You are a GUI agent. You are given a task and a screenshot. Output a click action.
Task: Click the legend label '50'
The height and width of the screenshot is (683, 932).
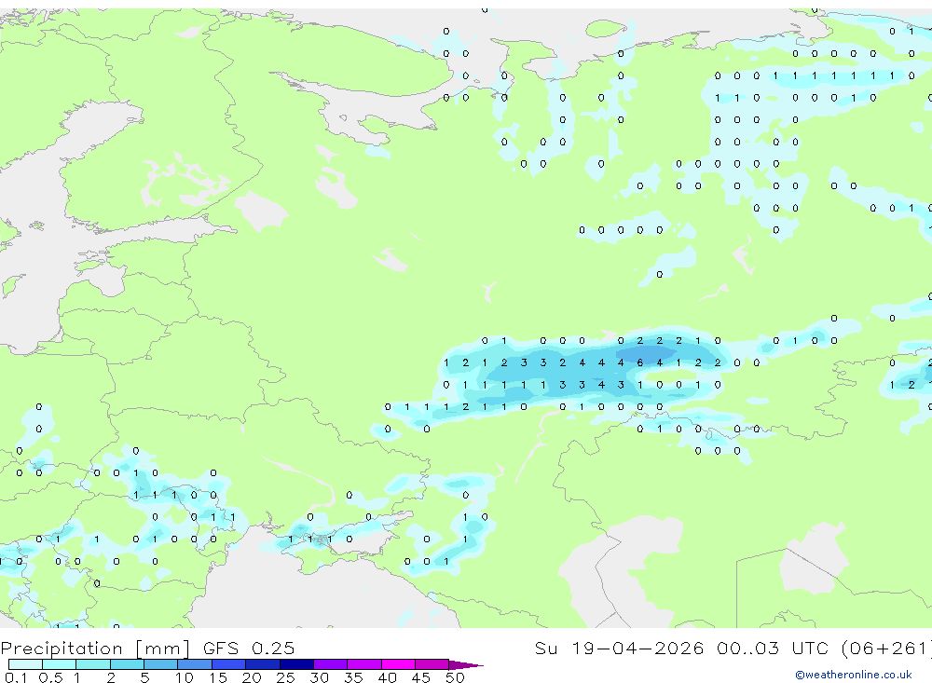pyautogui.click(x=455, y=677)
